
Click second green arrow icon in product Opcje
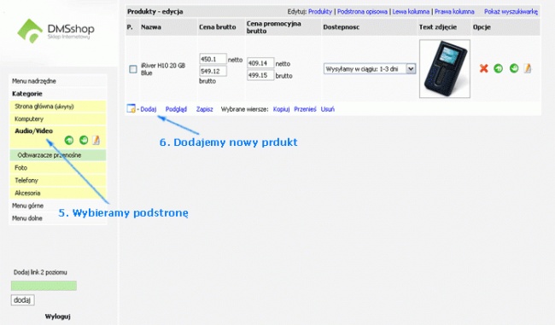[514, 68]
